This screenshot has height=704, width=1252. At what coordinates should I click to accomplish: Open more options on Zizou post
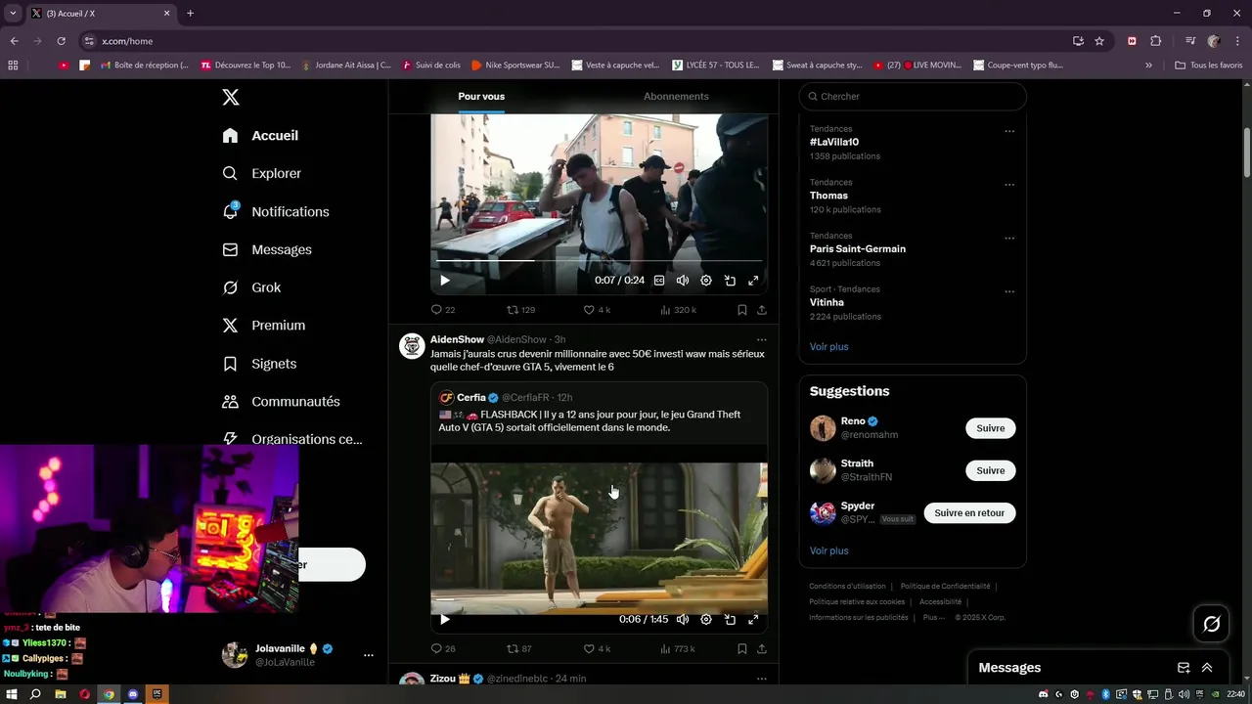762,679
